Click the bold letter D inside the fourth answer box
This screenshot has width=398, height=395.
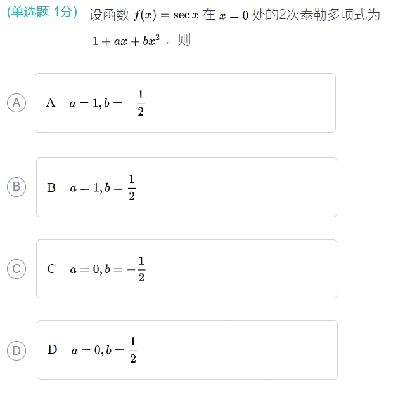click(52, 350)
